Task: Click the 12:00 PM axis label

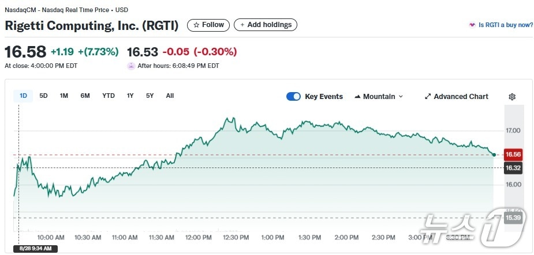Action: [199, 237]
